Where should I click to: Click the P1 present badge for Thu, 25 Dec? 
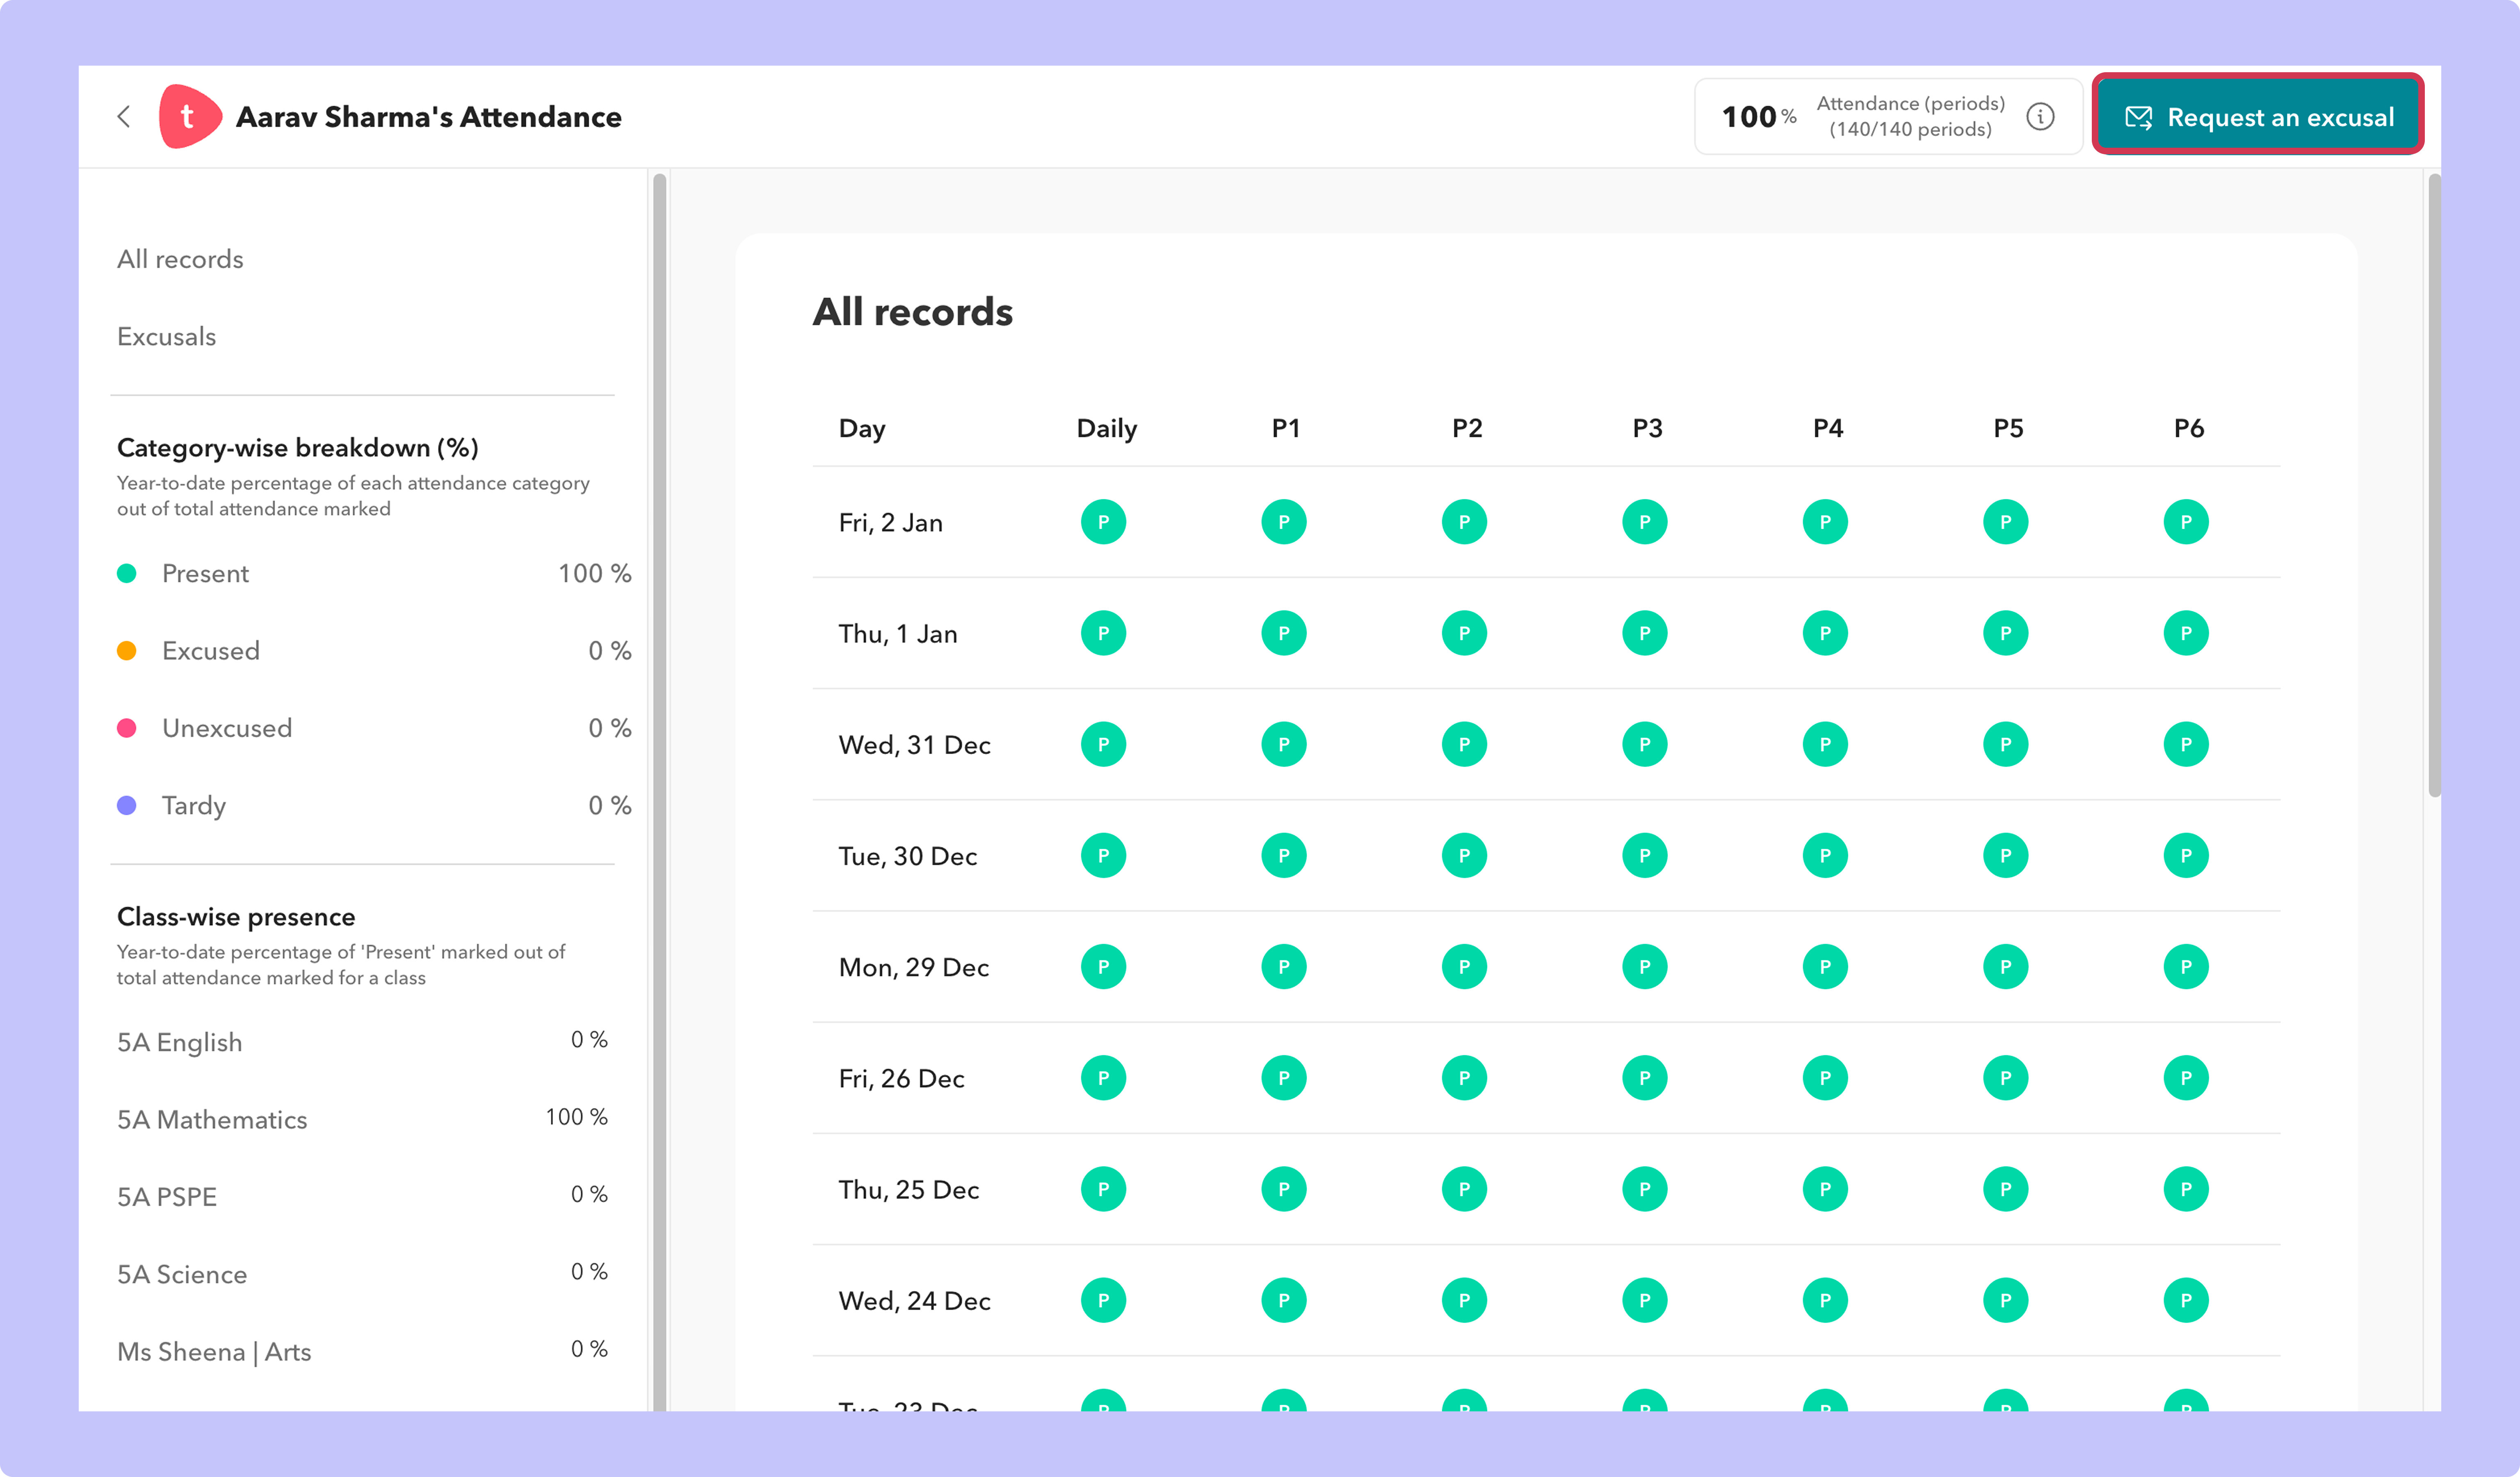coord(1284,1189)
